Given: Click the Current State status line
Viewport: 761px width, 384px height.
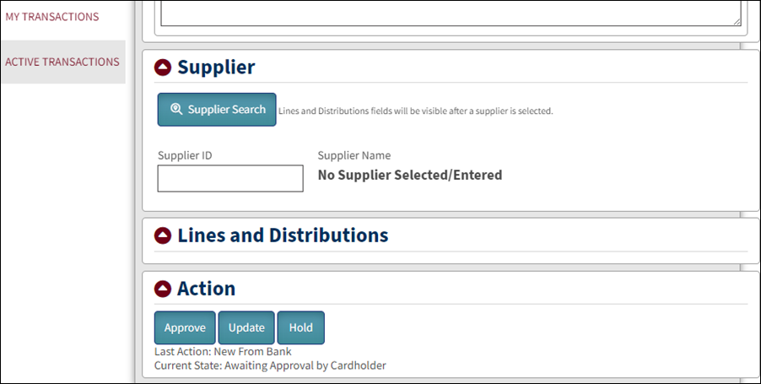Looking at the screenshot, I should 270,365.
